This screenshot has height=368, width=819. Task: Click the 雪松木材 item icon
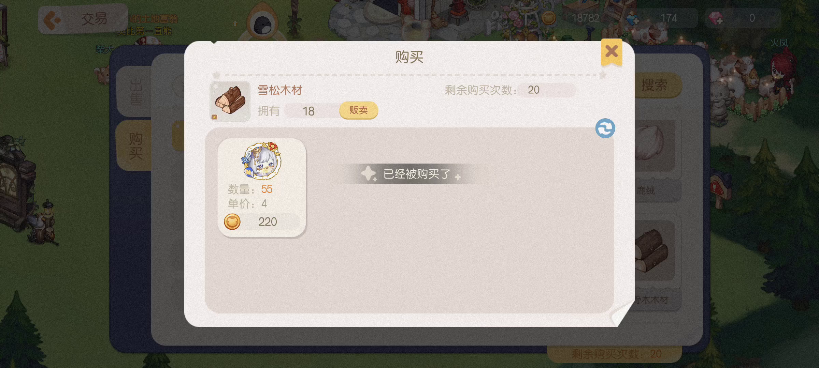point(230,101)
